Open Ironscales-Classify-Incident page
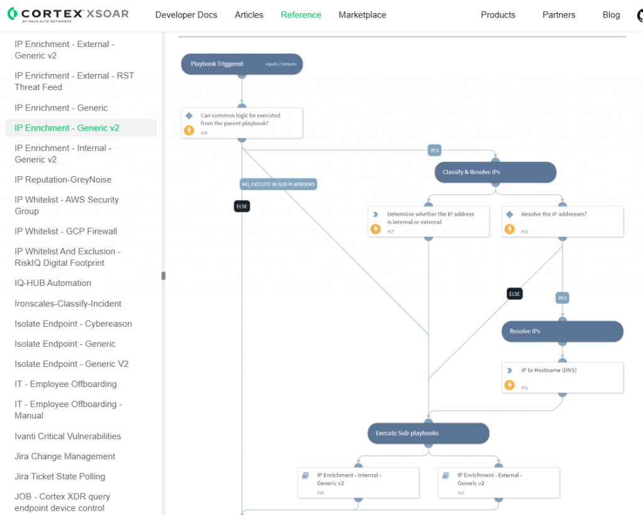Screen dimensions: 643x515 [x=68, y=304]
